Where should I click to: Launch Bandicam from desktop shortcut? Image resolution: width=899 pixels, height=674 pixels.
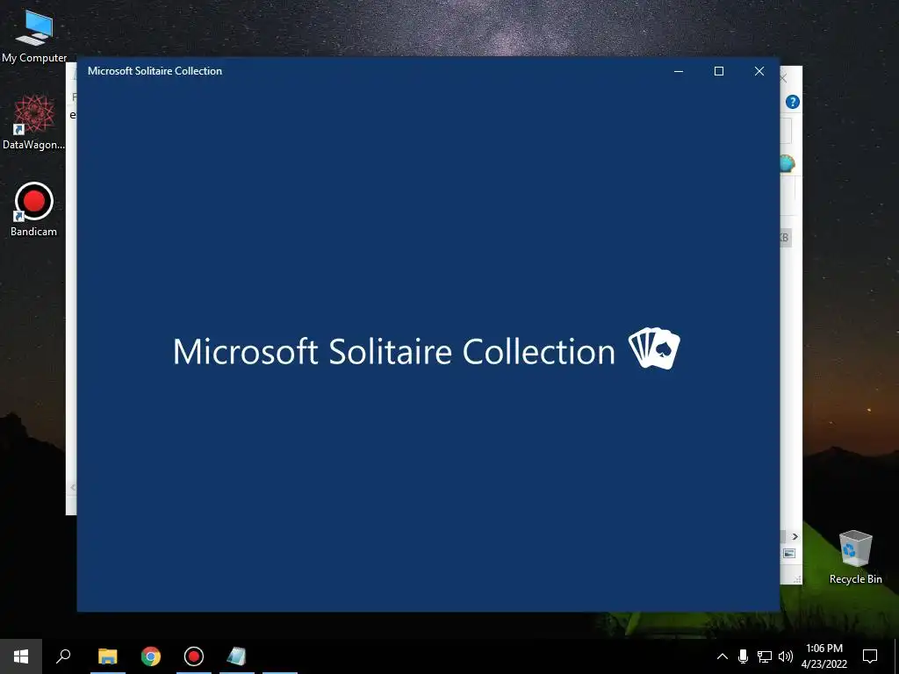coord(34,209)
